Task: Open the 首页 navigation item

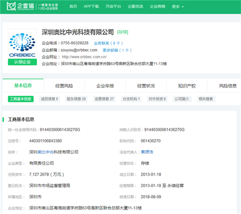Action: [73, 6]
